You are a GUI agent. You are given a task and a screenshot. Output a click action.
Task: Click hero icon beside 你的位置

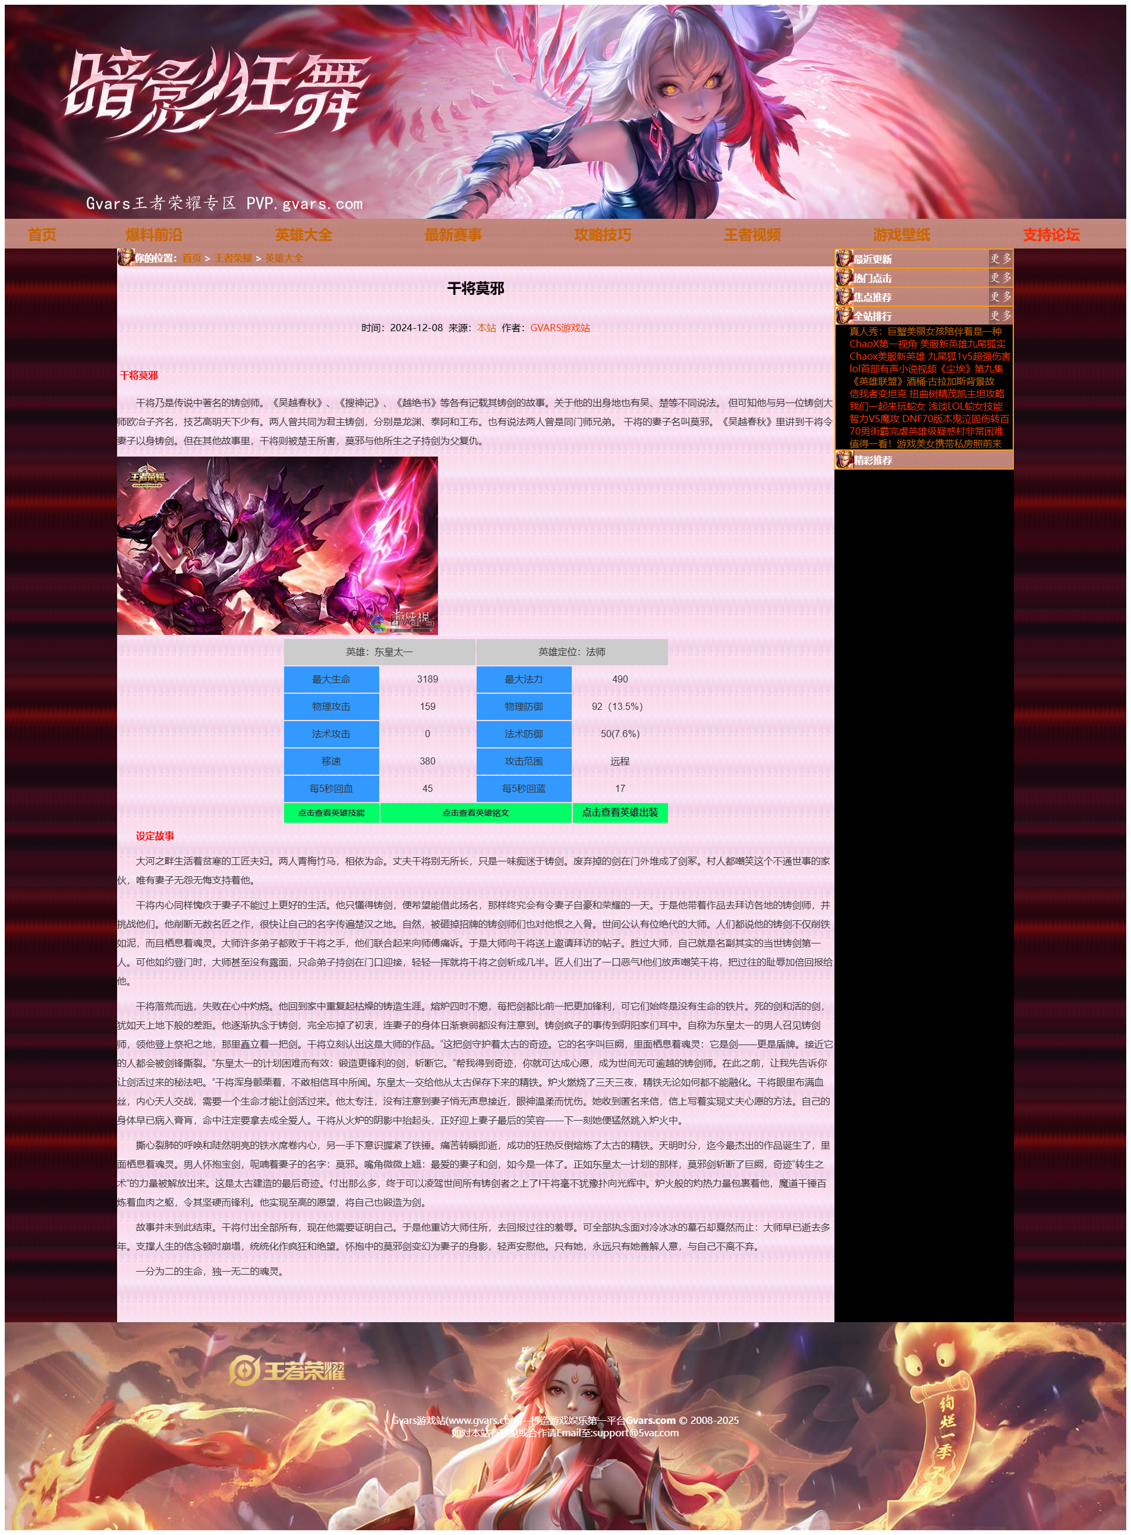click(125, 258)
